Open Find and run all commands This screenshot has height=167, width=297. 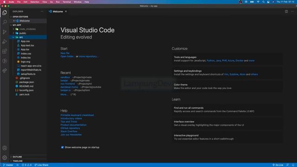tap(227, 109)
